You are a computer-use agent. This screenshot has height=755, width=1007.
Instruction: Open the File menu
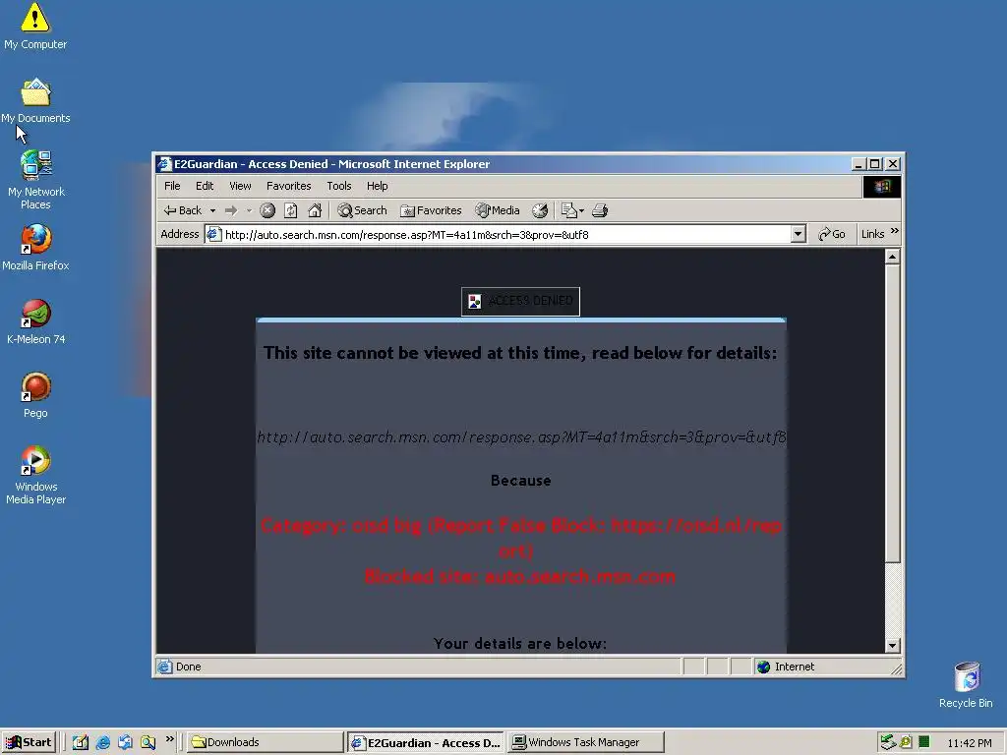(172, 186)
